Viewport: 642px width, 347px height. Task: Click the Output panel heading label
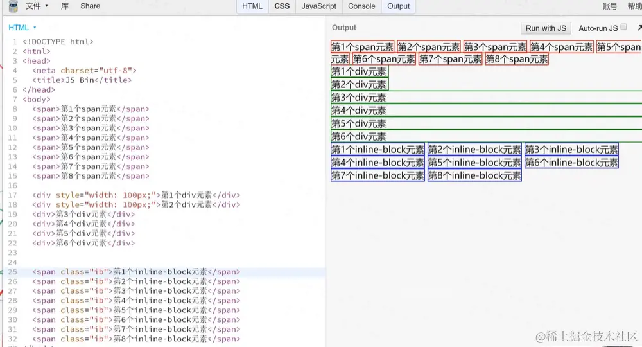coord(344,28)
